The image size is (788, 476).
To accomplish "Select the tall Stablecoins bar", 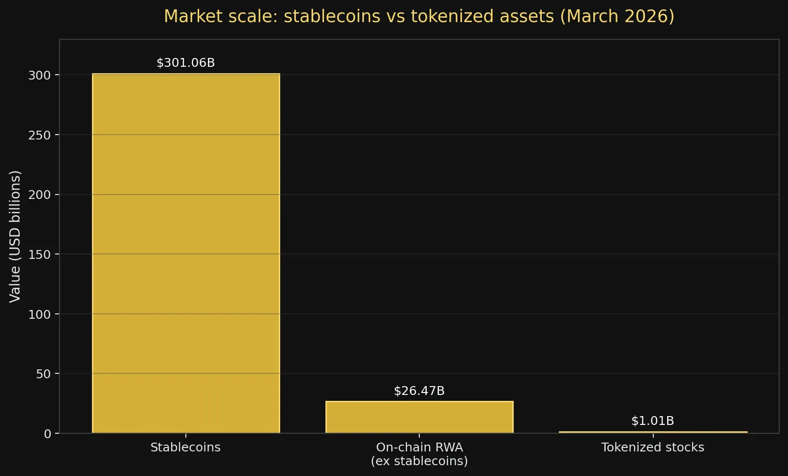I will 186,253.
